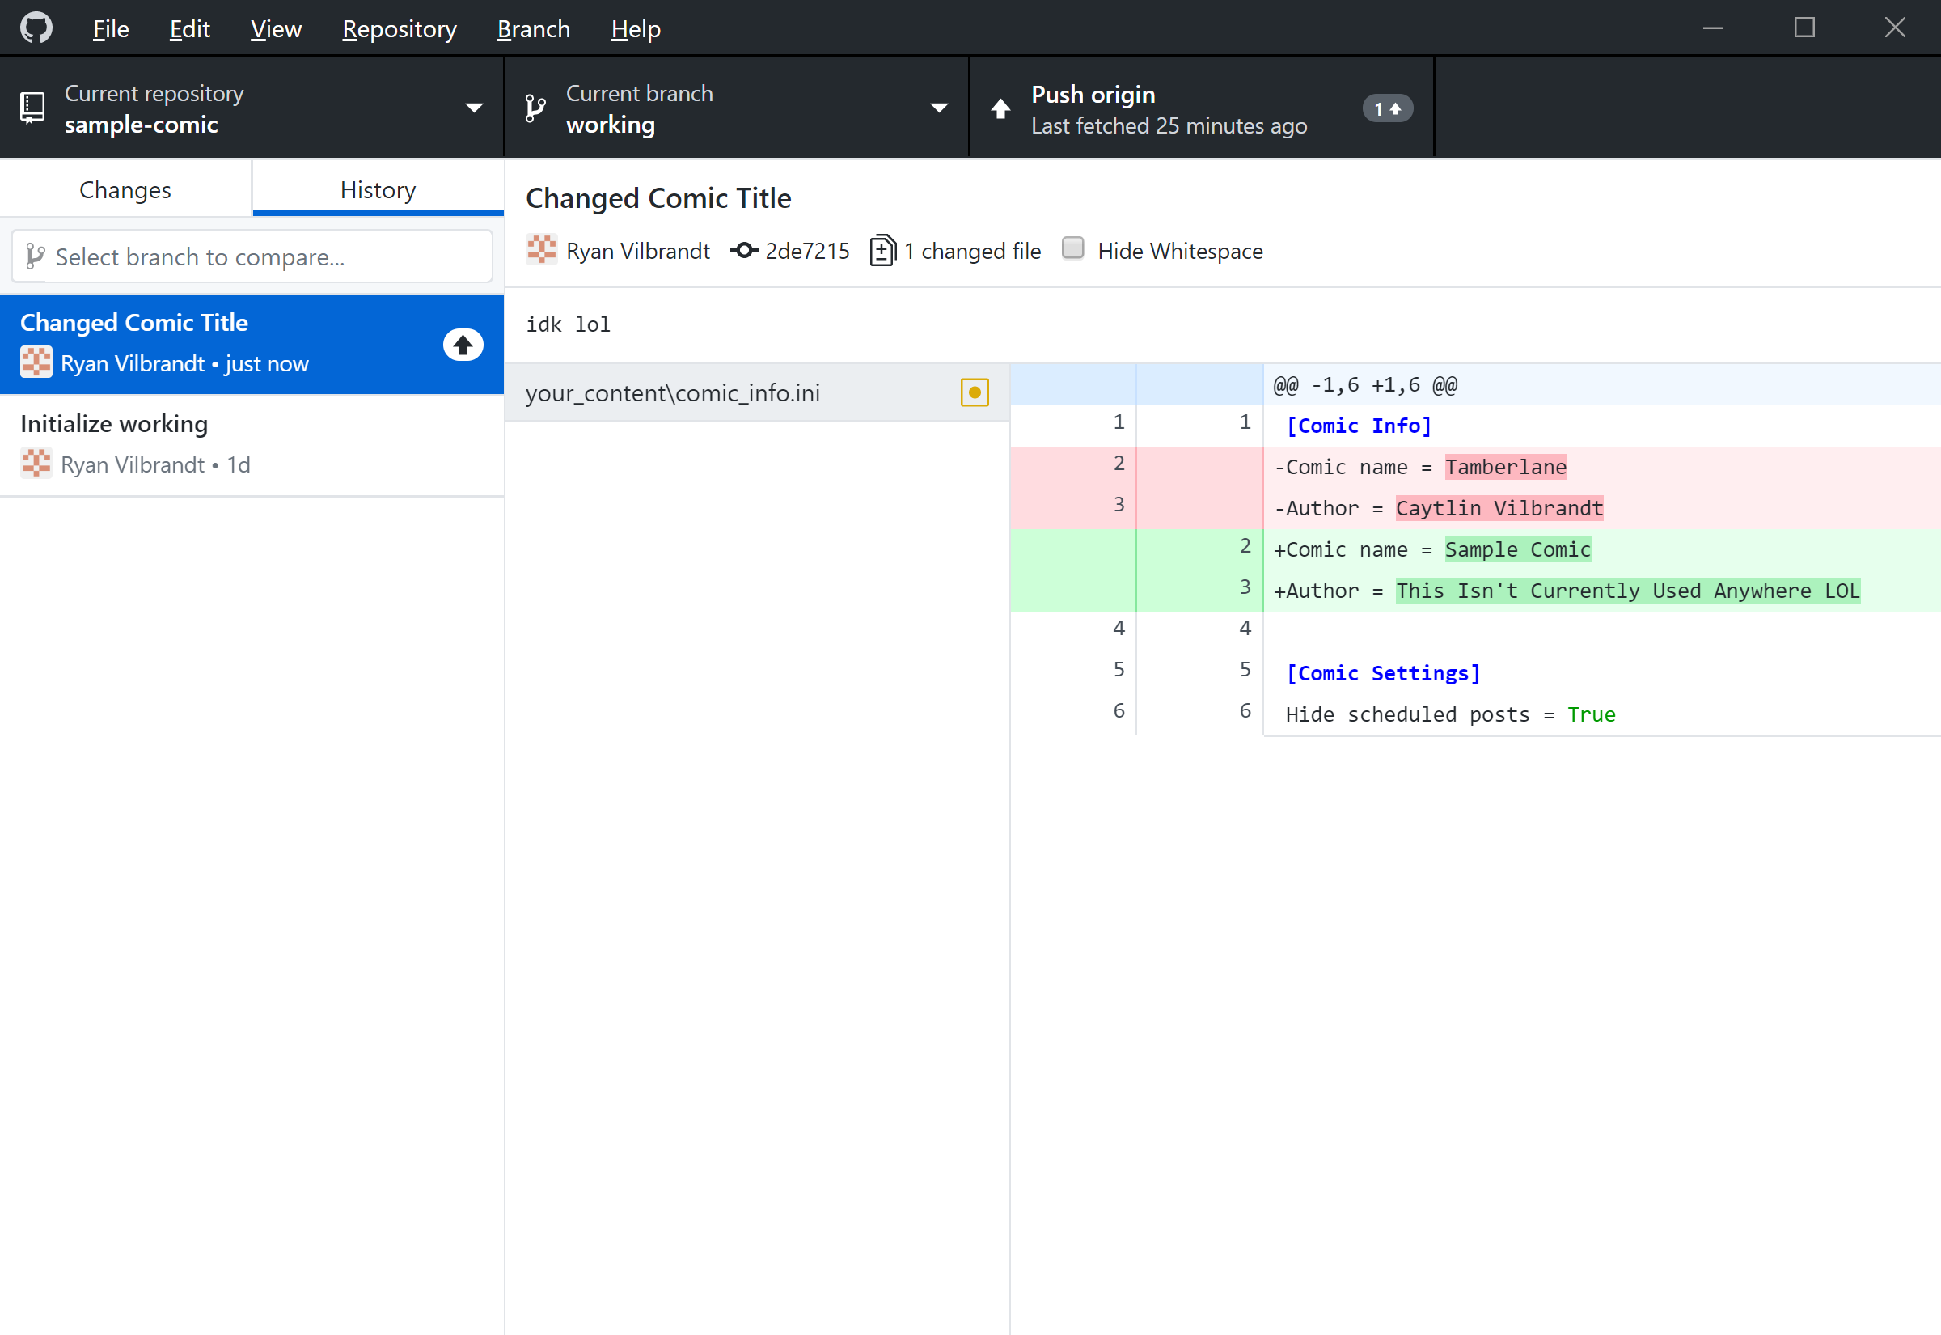Click Ryan Vilbrandt's avatar in the commit header

(542, 249)
